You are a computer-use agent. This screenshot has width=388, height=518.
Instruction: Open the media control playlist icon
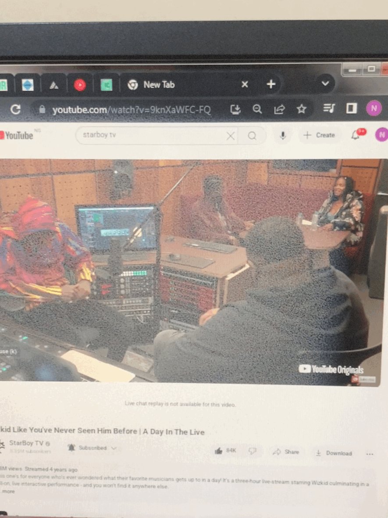329,108
